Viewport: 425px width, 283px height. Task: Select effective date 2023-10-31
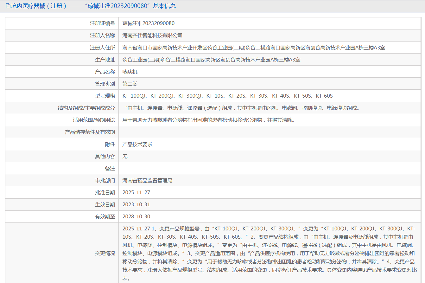(x=136, y=204)
